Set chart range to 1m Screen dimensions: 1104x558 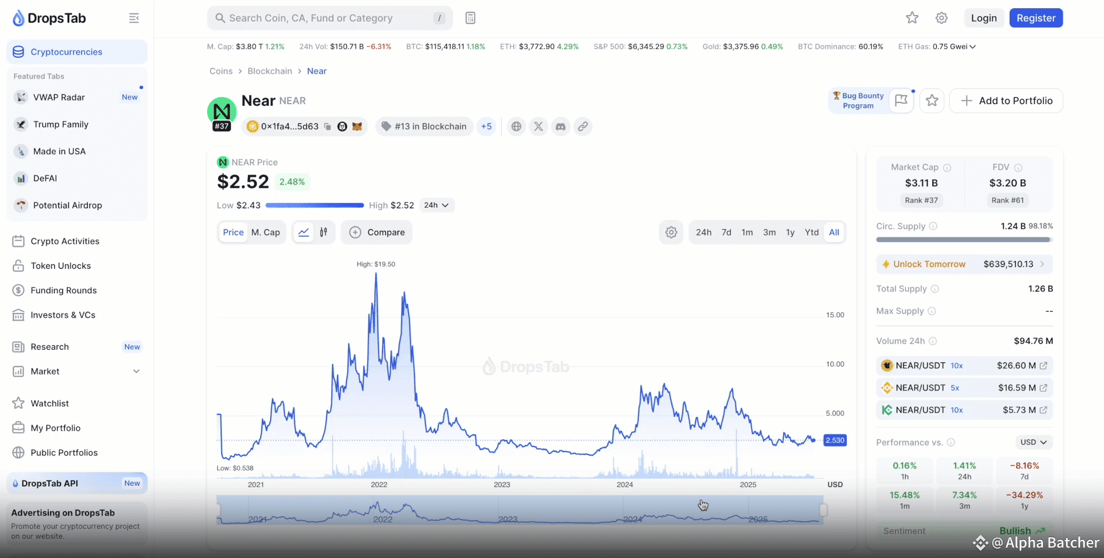click(747, 232)
